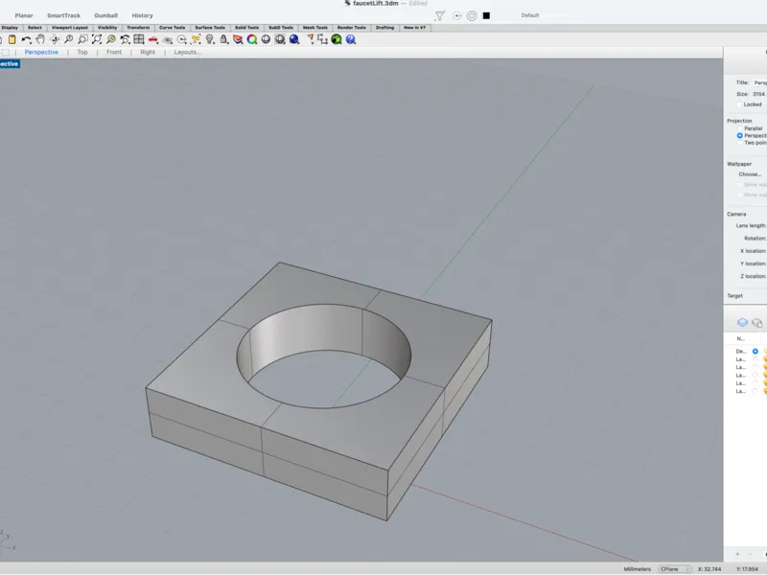The height and width of the screenshot is (575, 767).
Task: Click the Dimension tool icon
Action: click(322, 39)
